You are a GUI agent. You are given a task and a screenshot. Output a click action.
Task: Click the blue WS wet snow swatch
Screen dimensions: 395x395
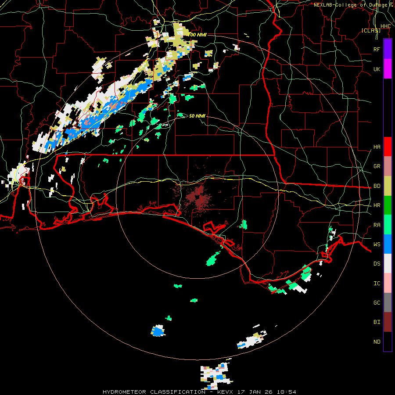[388, 244]
